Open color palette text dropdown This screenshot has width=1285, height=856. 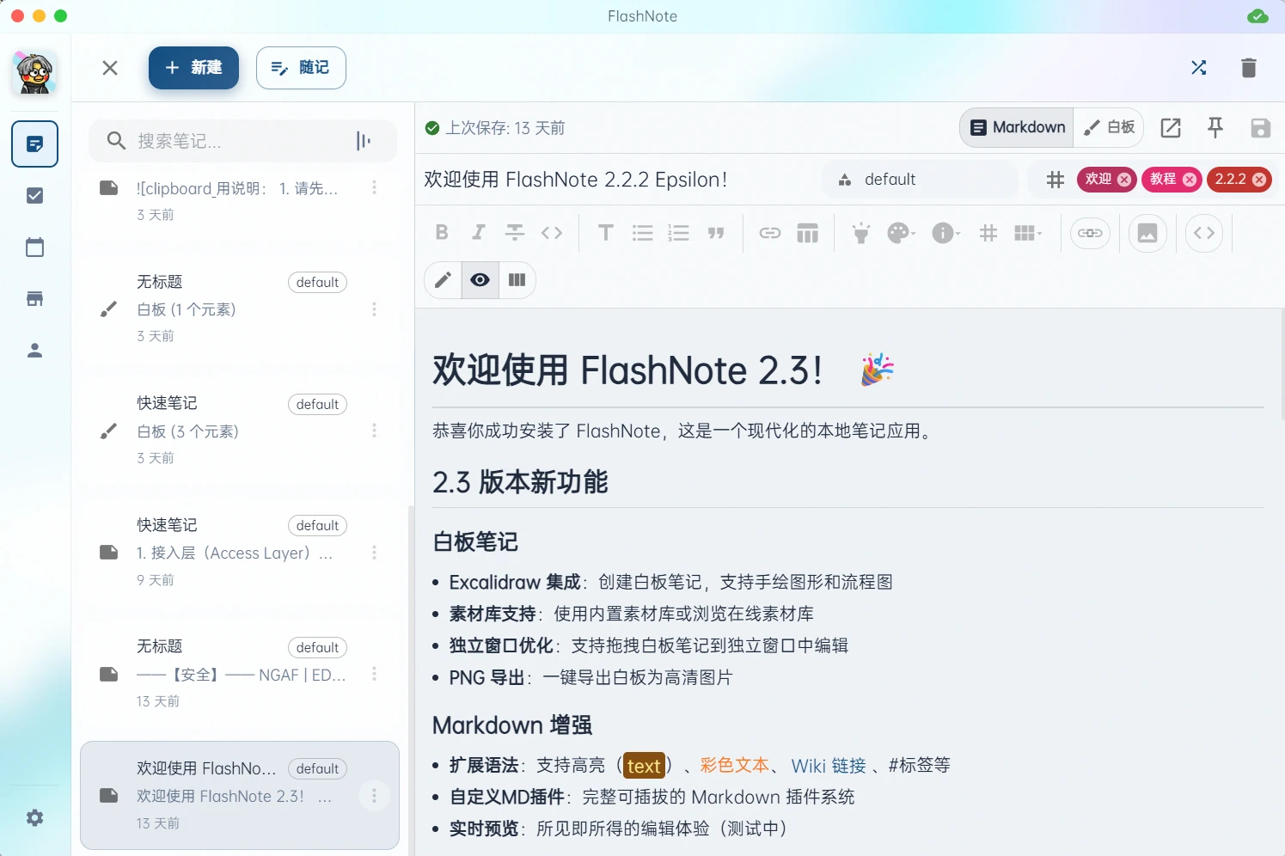(901, 233)
